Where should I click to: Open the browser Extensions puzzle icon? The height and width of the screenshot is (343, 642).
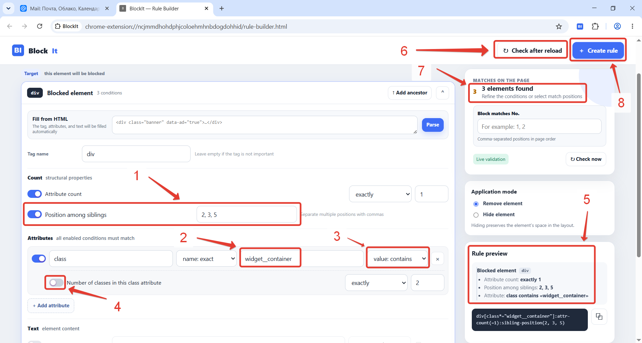tap(595, 26)
